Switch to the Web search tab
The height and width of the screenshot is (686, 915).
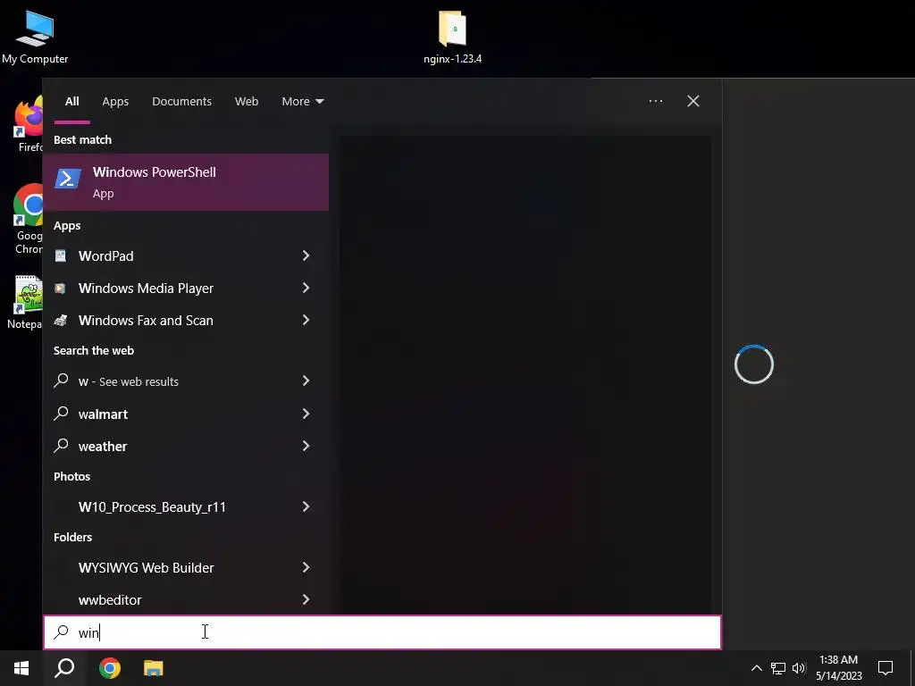tap(247, 102)
